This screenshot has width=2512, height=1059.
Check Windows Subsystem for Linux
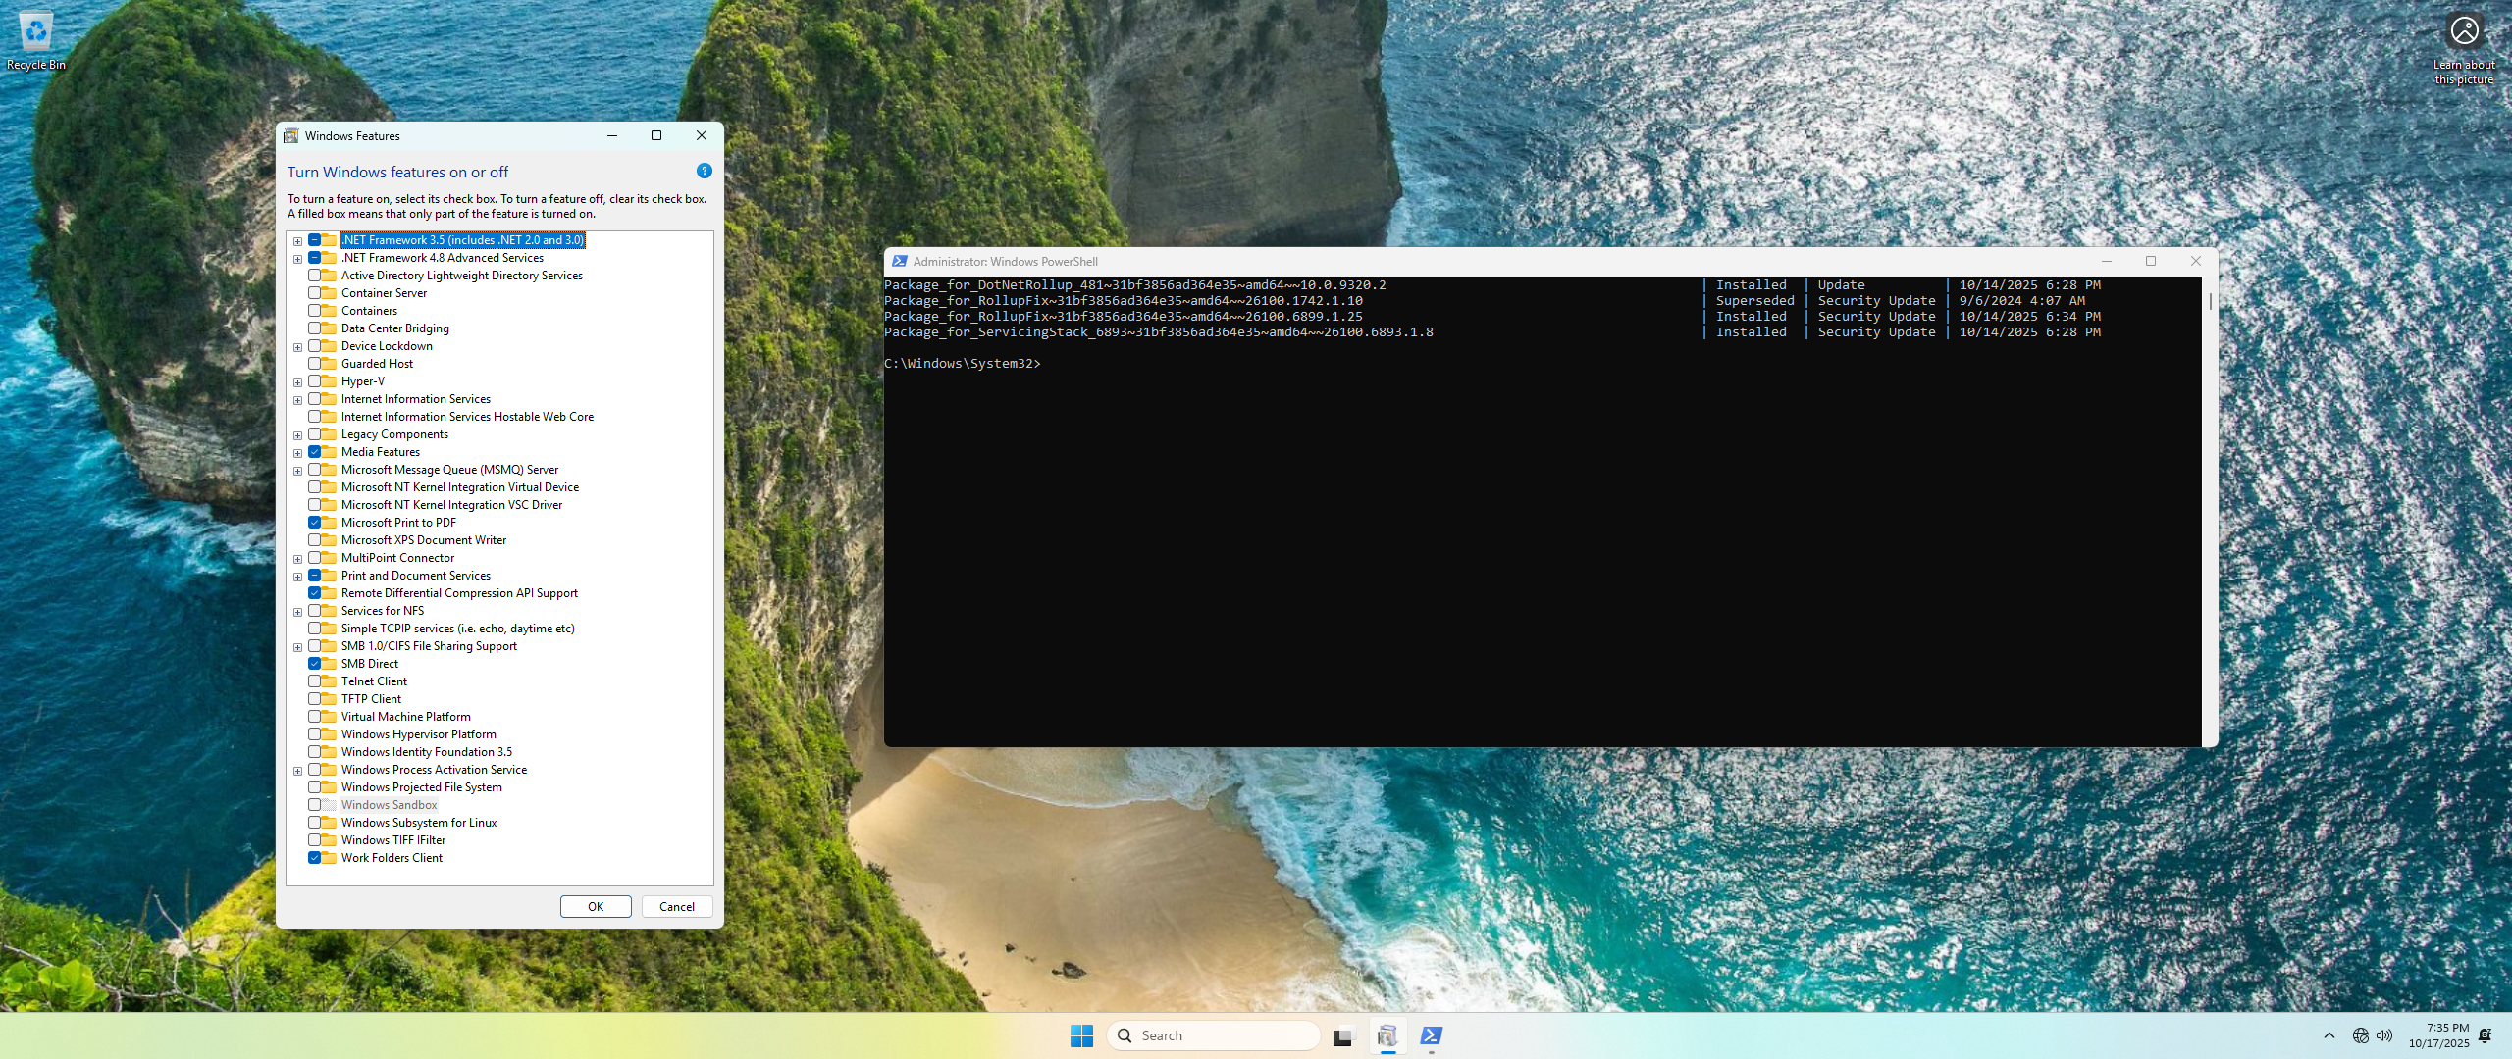pos(314,823)
